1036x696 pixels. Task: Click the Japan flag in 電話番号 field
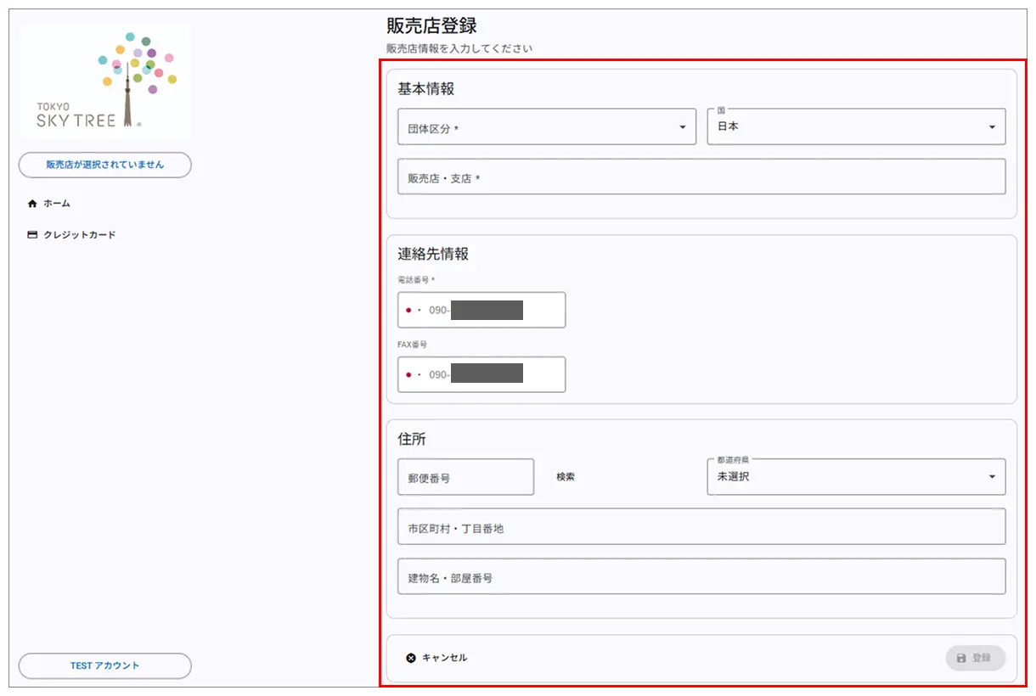(x=408, y=311)
